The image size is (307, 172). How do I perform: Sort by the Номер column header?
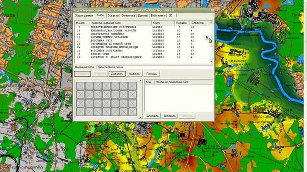pos(83,23)
